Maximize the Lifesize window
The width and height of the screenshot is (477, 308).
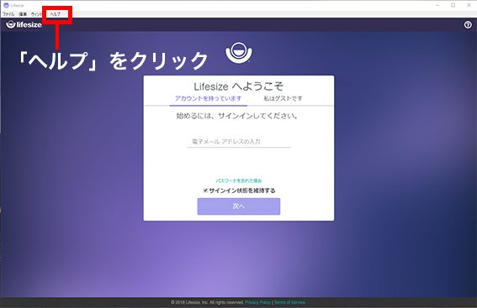[453, 5]
